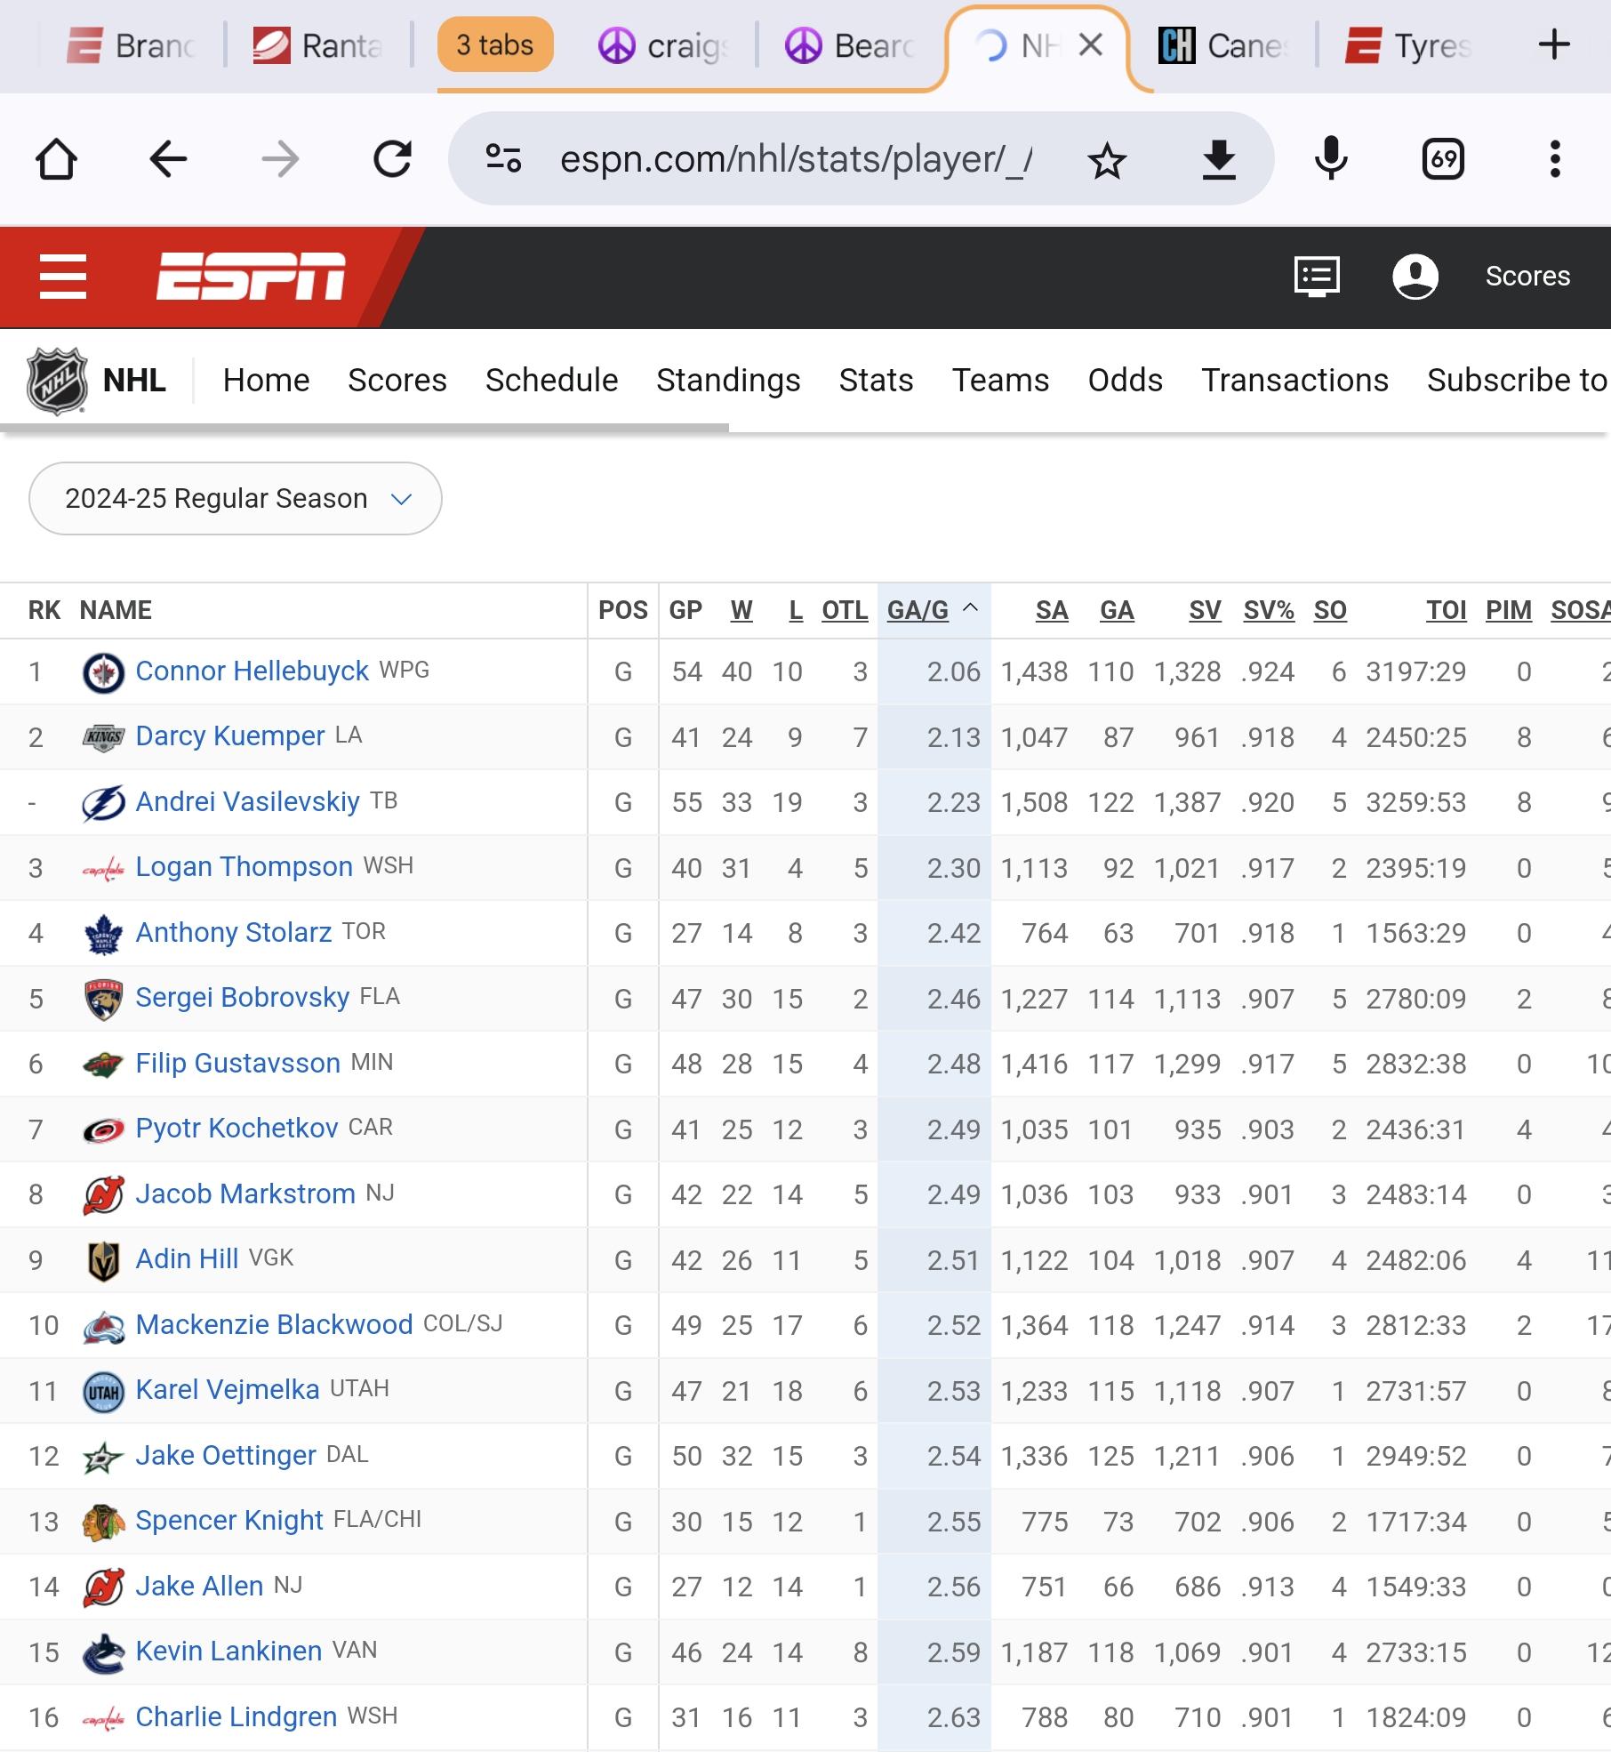Open the Schedule nav item

pyautogui.click(x=551, y=381)
